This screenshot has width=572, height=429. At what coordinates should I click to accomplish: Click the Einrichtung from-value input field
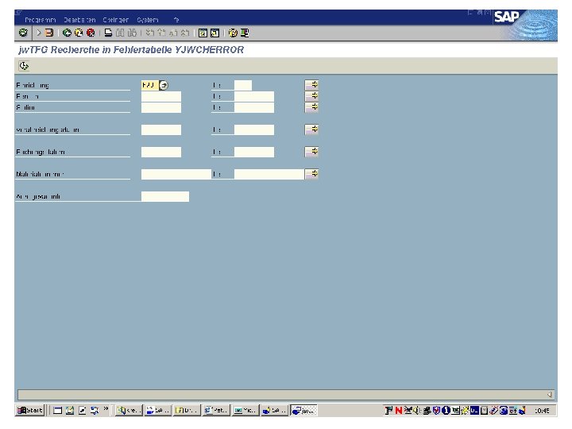pos(149,85)
